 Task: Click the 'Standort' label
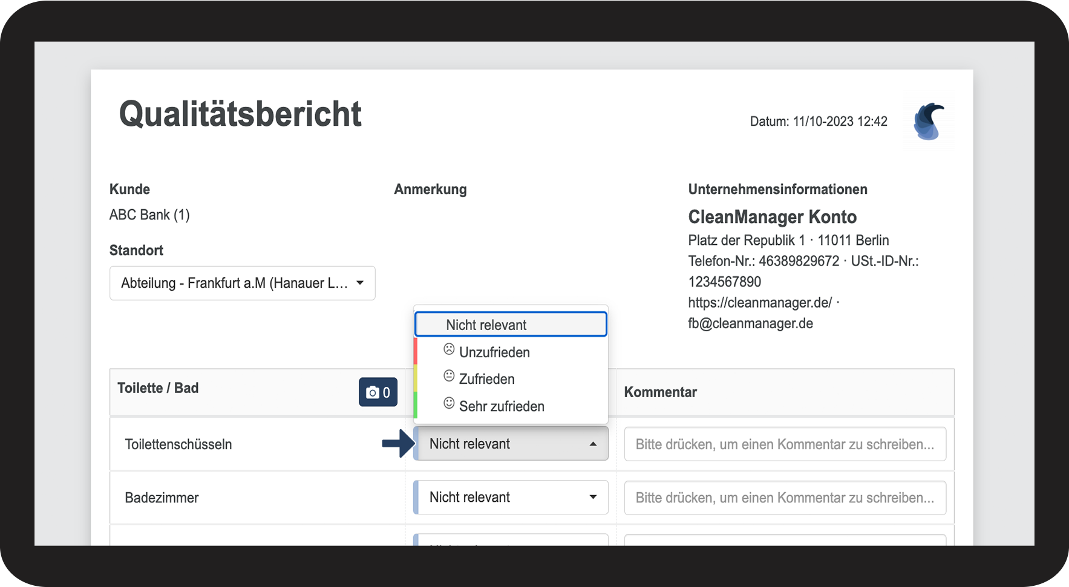point(136,250)
